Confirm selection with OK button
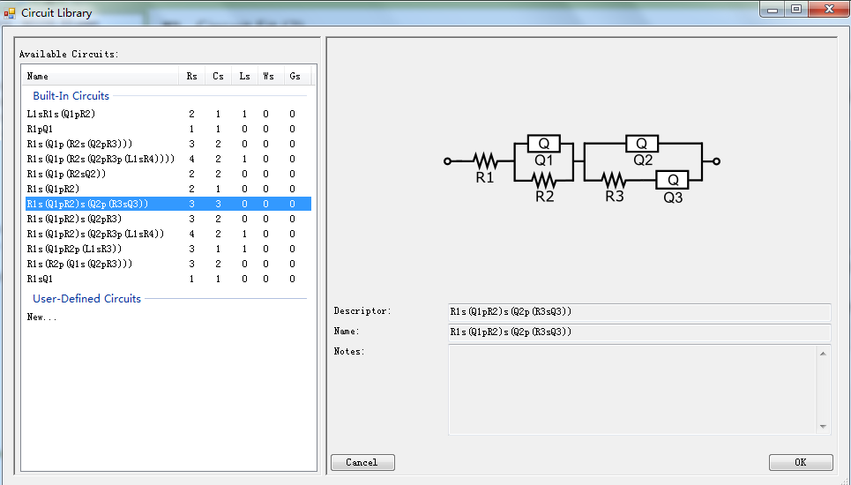Viewport: 851px width, 485px height. [800, 462]
